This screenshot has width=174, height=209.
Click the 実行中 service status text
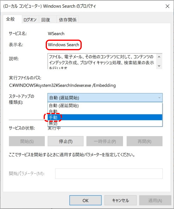coord(54,128)
